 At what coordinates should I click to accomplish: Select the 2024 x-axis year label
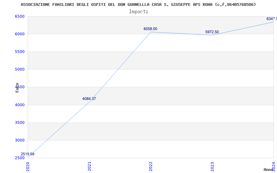tap(274, 166)
